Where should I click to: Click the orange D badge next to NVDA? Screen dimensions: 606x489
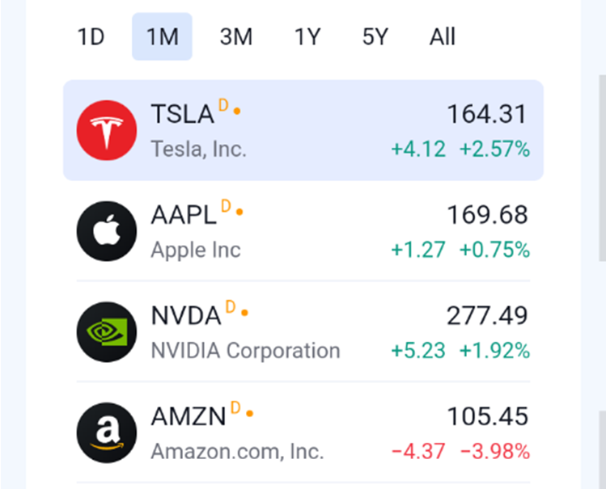click(x=231, y=306)
